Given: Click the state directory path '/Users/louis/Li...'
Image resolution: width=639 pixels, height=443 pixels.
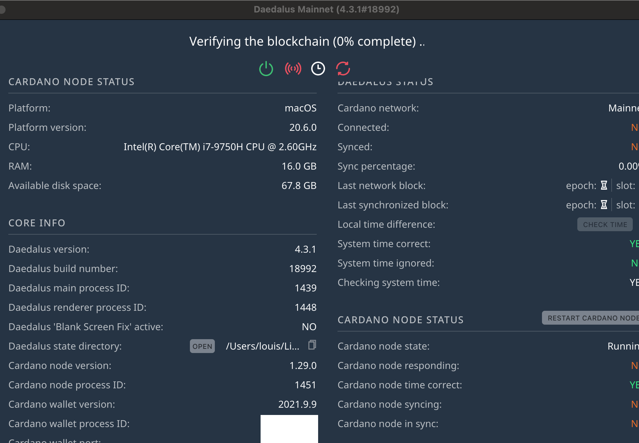Looking at the screenshot, I should point(263,346).
